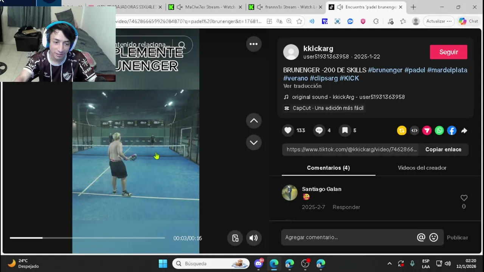Mute the MaChe7ex Stream tab audio
Viewport: 484px width, 272px height.
click(x=180, y=7)
